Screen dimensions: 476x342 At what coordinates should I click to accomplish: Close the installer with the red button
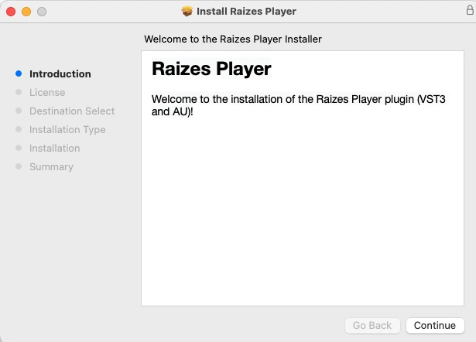11,12
